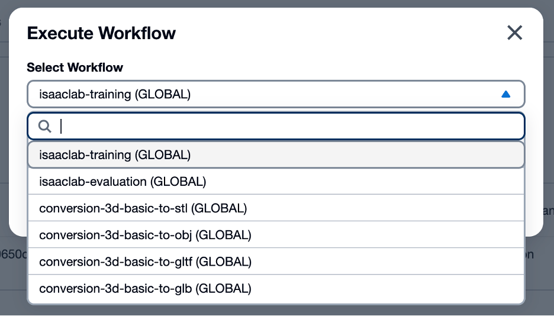Close the Execute Workflow dialog
554x316 pixels.
(514, 33)
